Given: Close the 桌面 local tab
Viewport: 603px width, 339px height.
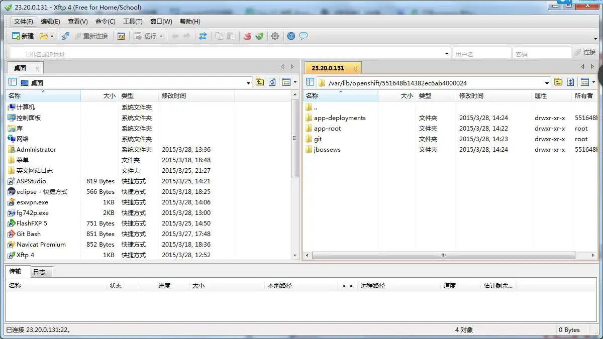Looking at the screenshot, I should pyautogui.click(x=37, y=68).
